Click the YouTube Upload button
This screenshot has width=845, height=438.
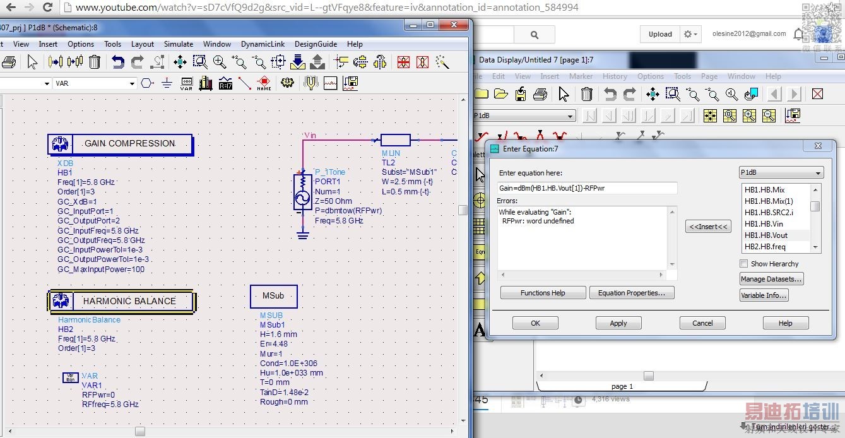660,34
